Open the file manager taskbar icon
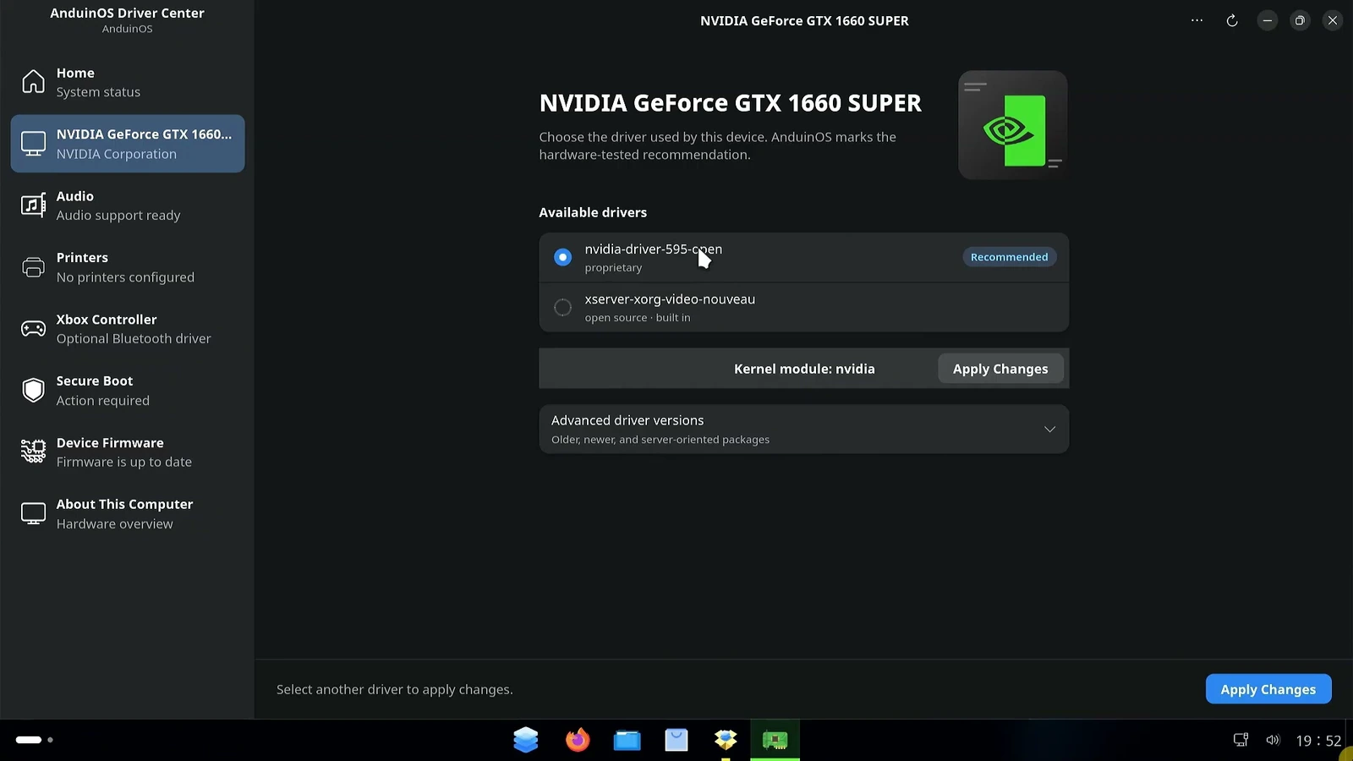The width and height of the screenshot is (1353, 761). tap(627, 740)
